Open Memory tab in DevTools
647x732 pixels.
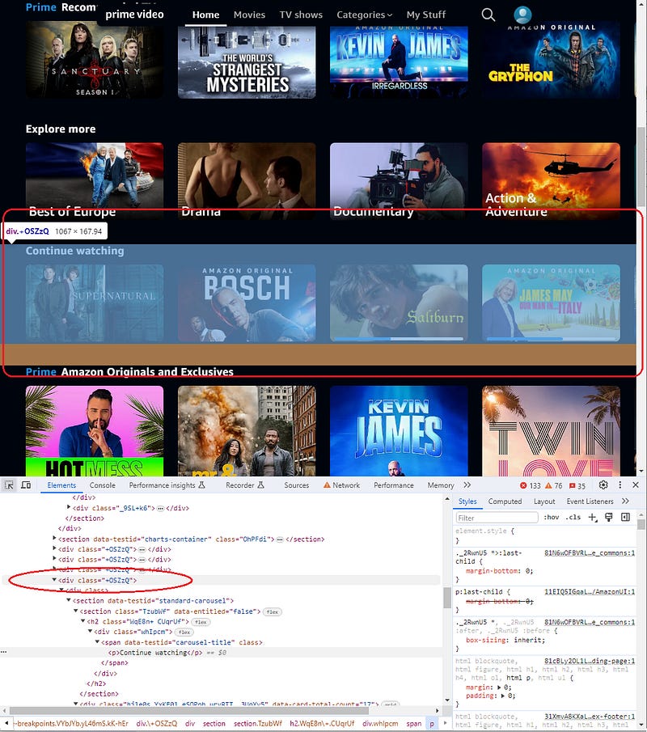tap(441, 485)
